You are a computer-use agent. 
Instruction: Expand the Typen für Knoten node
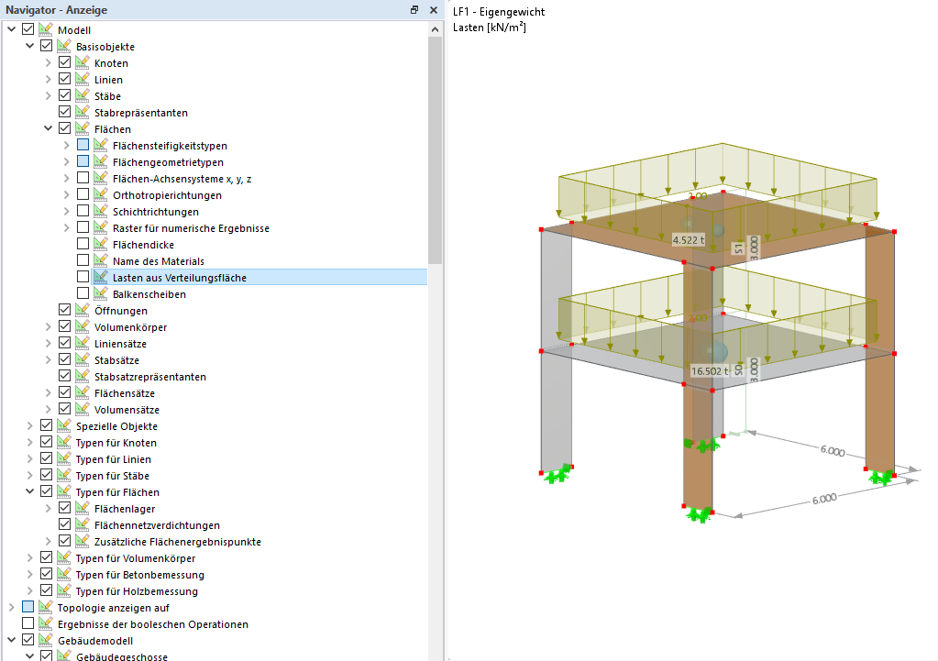(x=30, y=443)
